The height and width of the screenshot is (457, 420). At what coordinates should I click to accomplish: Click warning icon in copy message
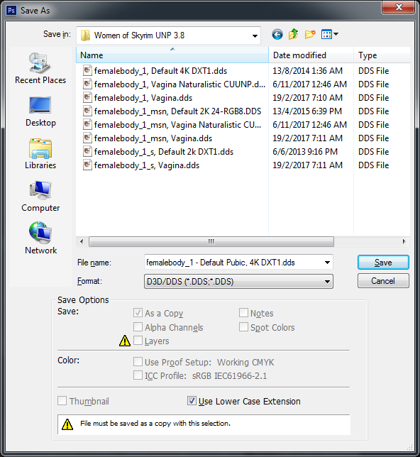pos(67,424)
